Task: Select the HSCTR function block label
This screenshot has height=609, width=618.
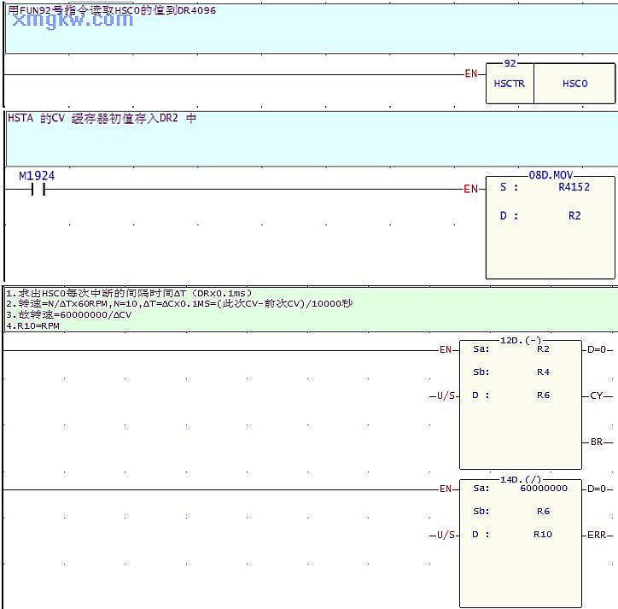Action: click(509, 84)
